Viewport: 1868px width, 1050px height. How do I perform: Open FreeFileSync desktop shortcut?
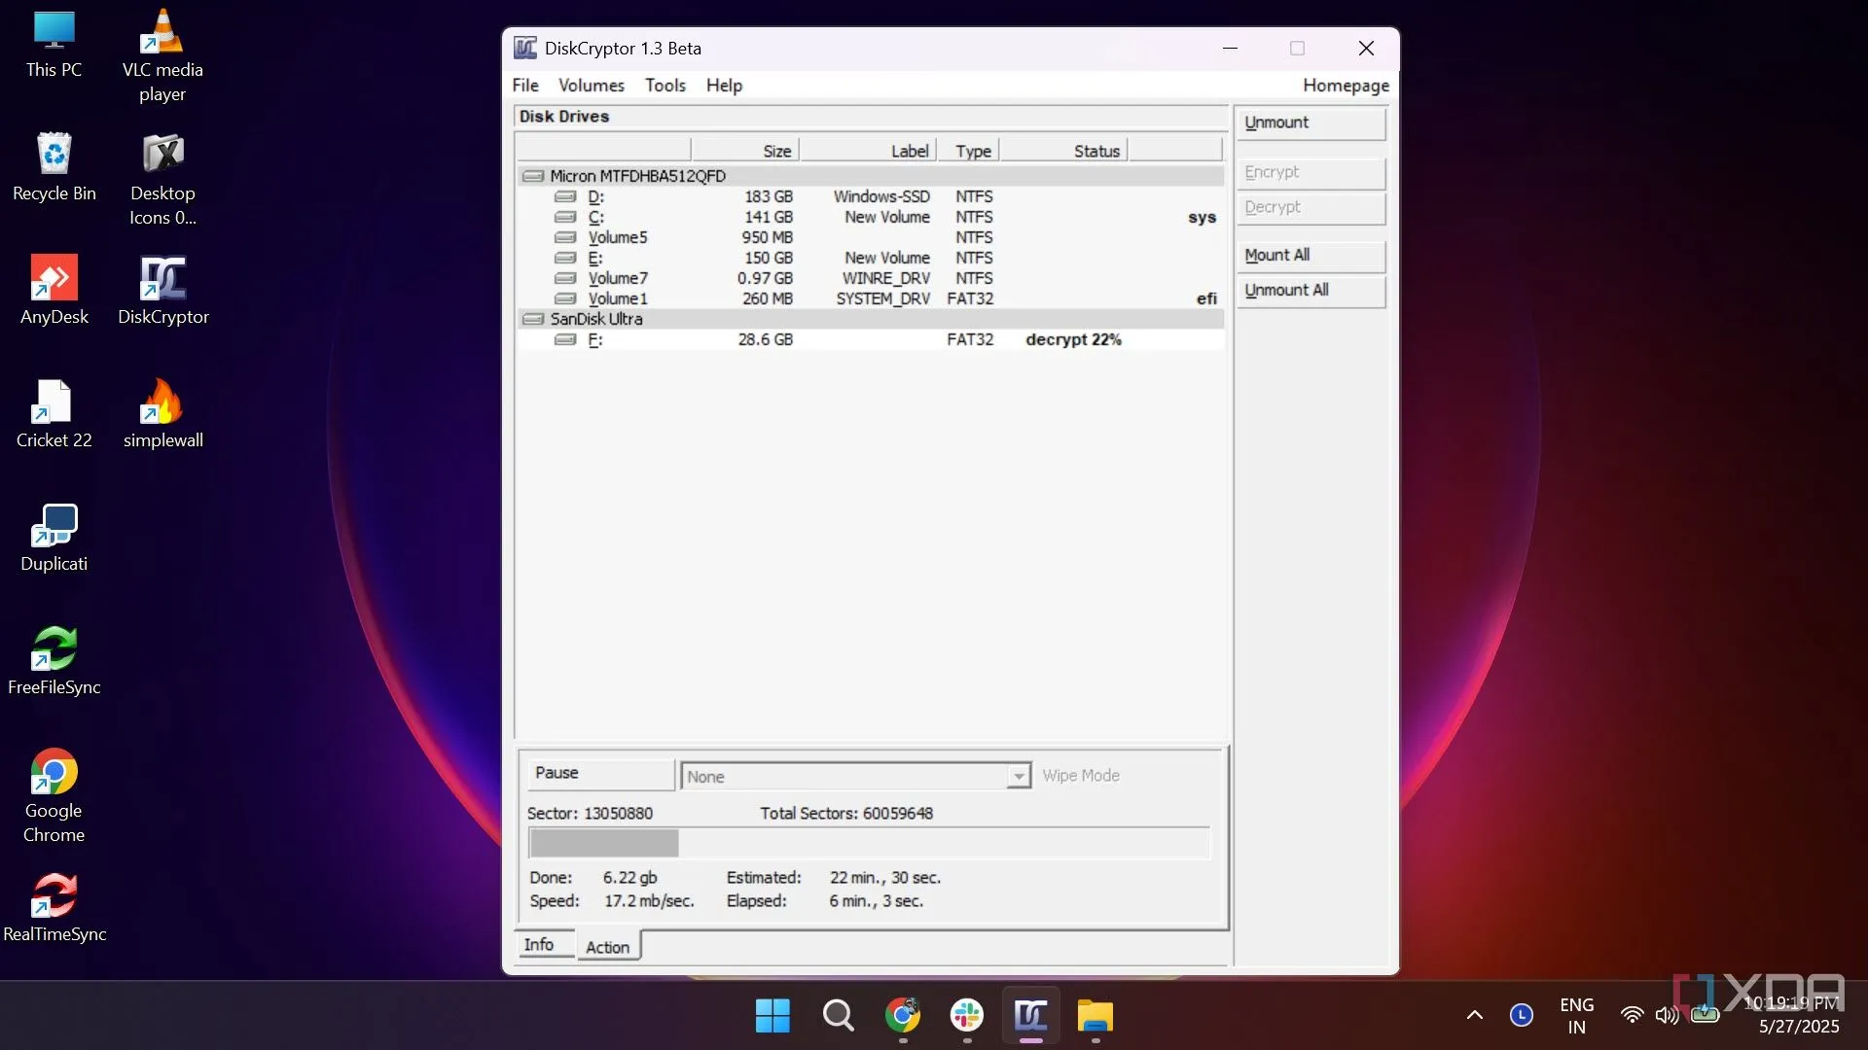(x=54, y=649)
